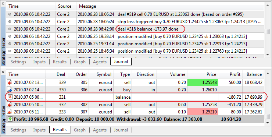The image size is (272, 137).
Task: Sort results by Direction column header
Action: (144, 74)
